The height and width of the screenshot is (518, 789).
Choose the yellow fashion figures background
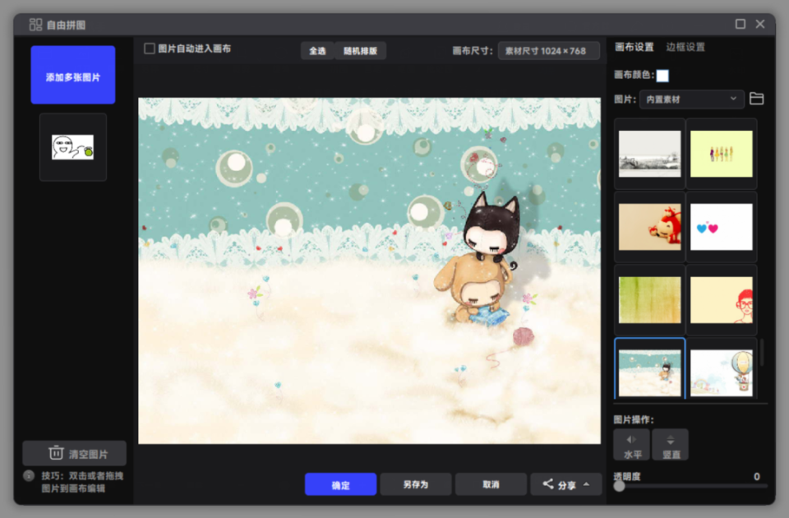(721, 154)
